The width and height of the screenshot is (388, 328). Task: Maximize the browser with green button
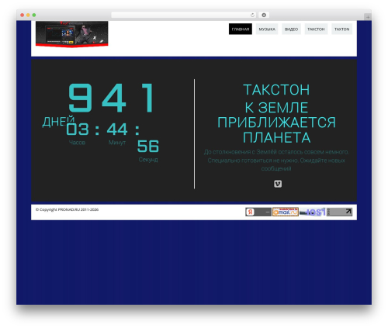(x=34, y=15)
